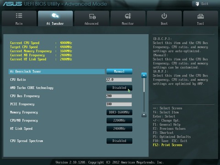The height and width of the screenshot is (165, 220).
Task: Switch to the Monitor tab
Action: click(128, 18)
